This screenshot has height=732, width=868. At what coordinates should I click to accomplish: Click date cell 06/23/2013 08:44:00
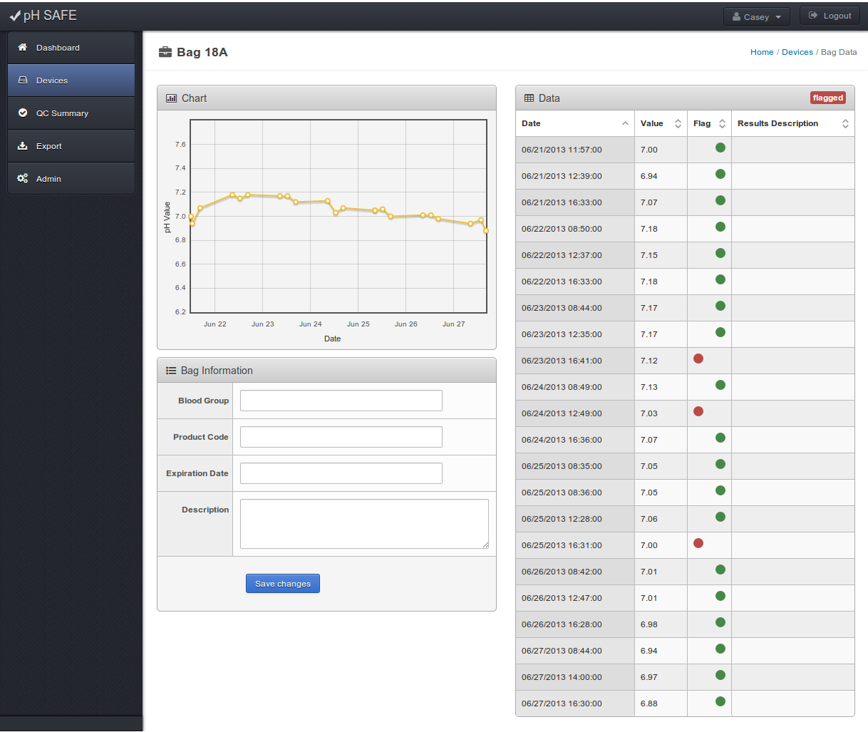(x=575, y=308)
